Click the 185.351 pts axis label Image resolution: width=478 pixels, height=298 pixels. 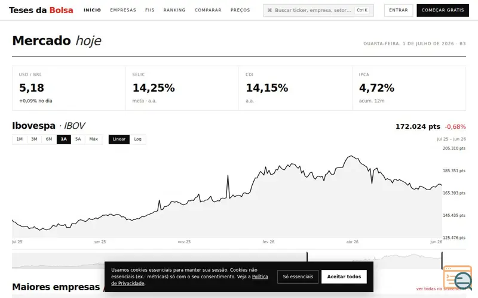point(454,170)
